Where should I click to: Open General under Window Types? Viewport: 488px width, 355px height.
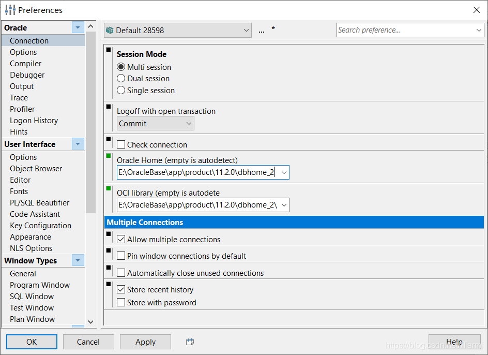tap(23, 274)
